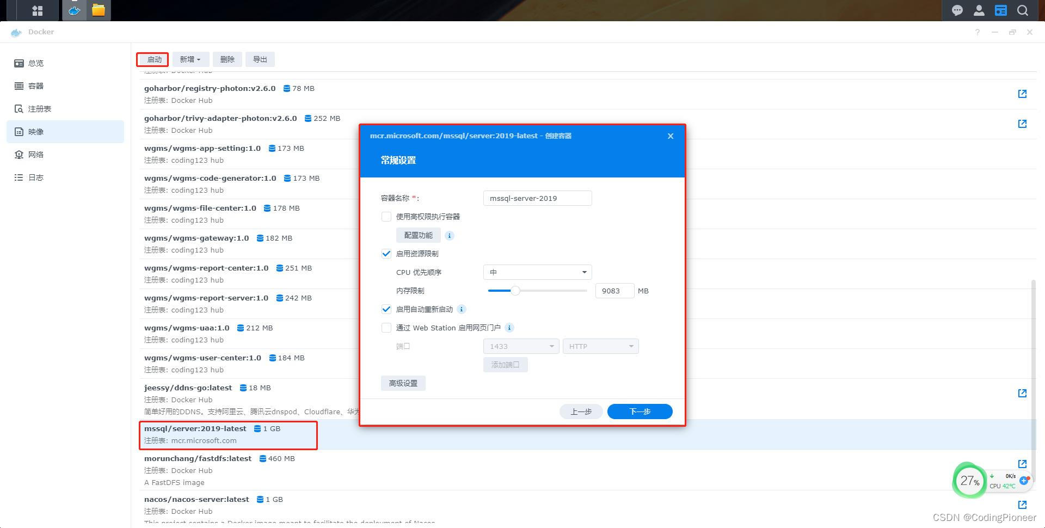Edit the 容器名称 name field
Image resolution: width=1045 pixels, height=528 pixels.
(x=537, y=198)
